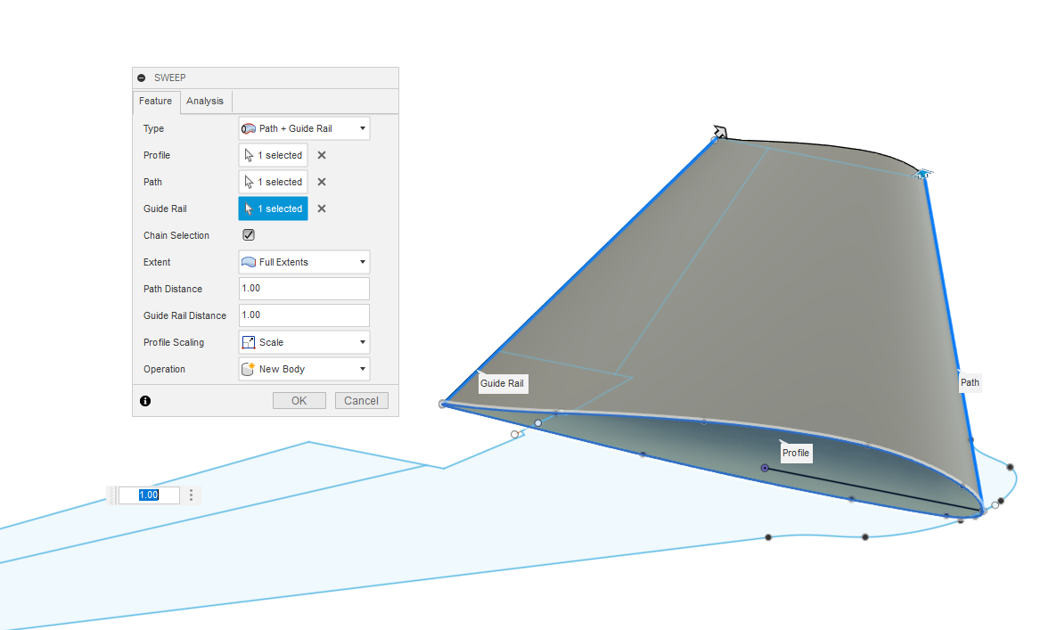Expand the Extent dropdown

(304, 262)
